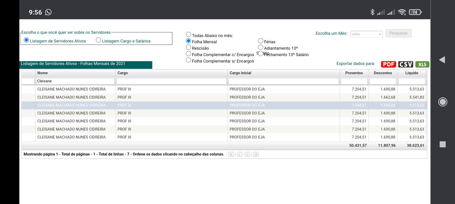Export data using the XLS icon
This screenshot has height=204, width=455.
tap(422, 64)
